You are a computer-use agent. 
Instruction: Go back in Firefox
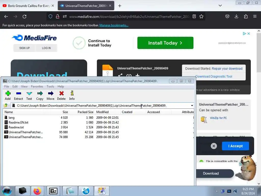click(6, 17)
